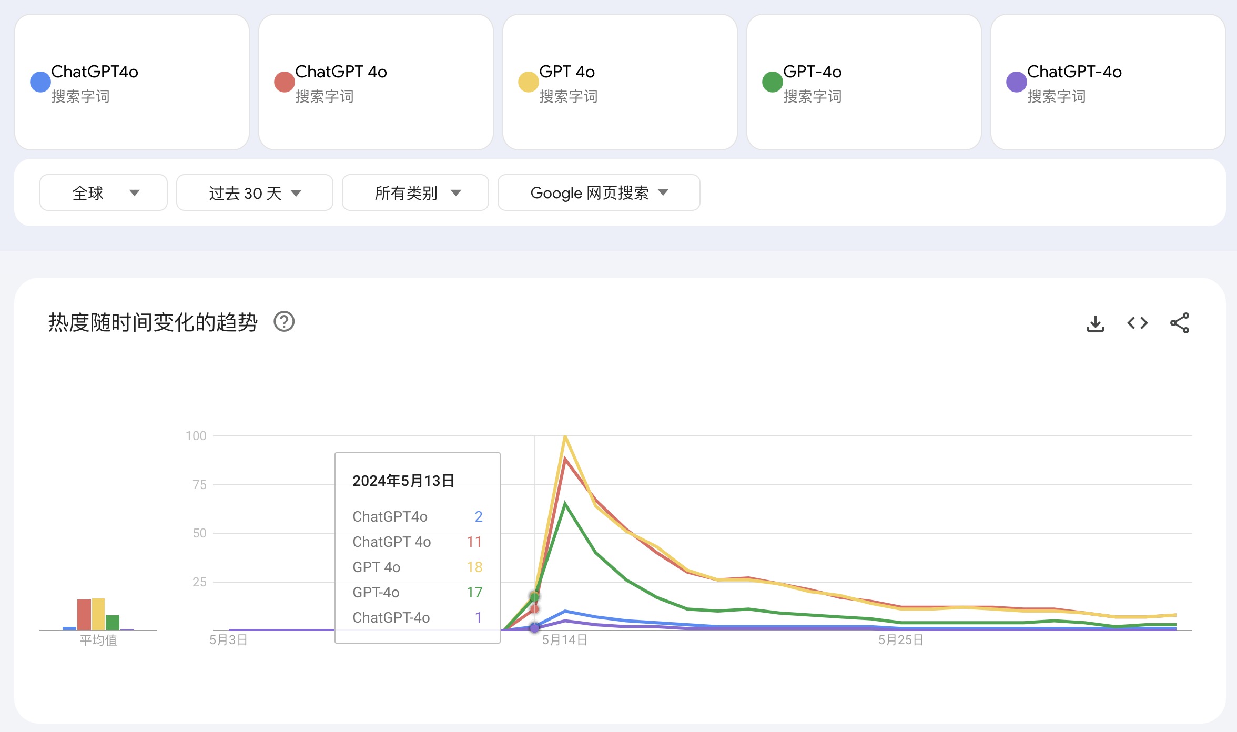
Task: Click the 2024年5月13日 tooltip date
Action: point(403,481)
